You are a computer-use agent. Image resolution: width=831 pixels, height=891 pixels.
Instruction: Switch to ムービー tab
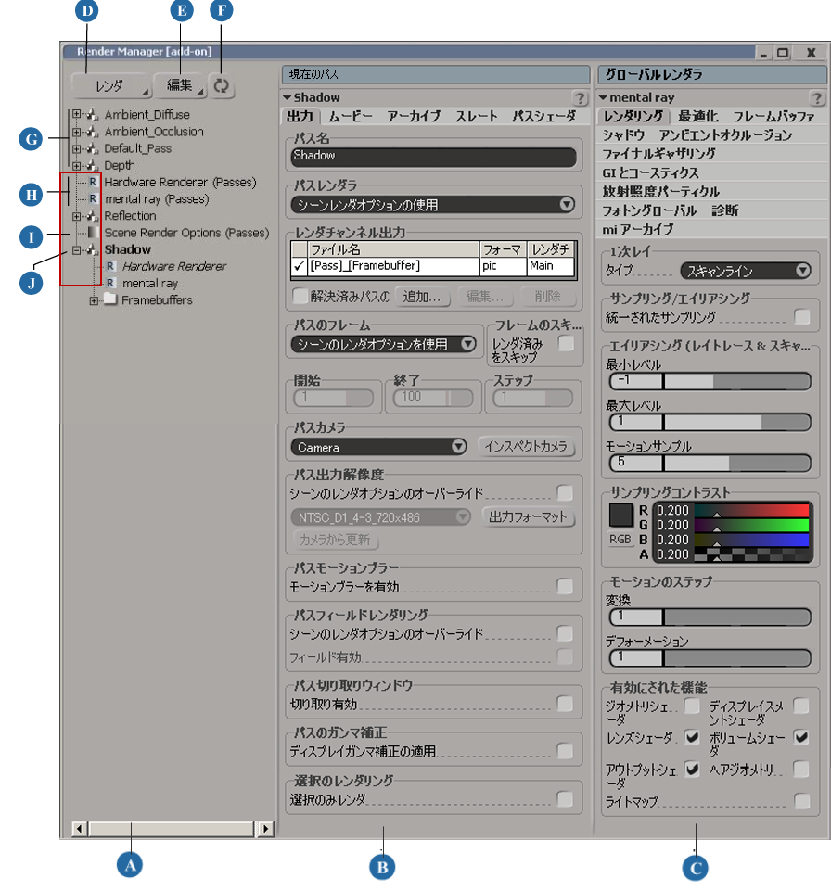(351, 117)
